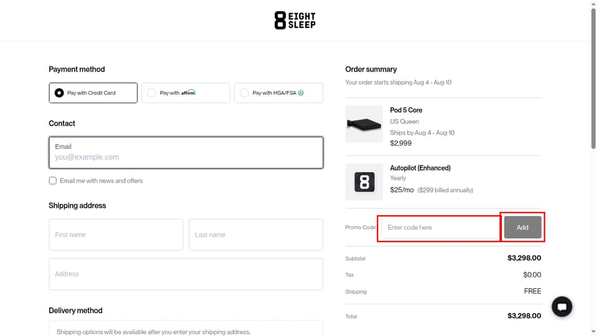Open the live chat bubble icon

(x=562, y=307)
